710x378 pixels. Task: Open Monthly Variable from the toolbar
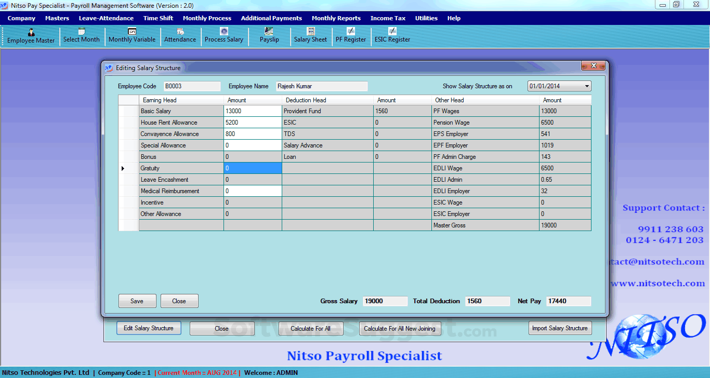pos(132,36)
